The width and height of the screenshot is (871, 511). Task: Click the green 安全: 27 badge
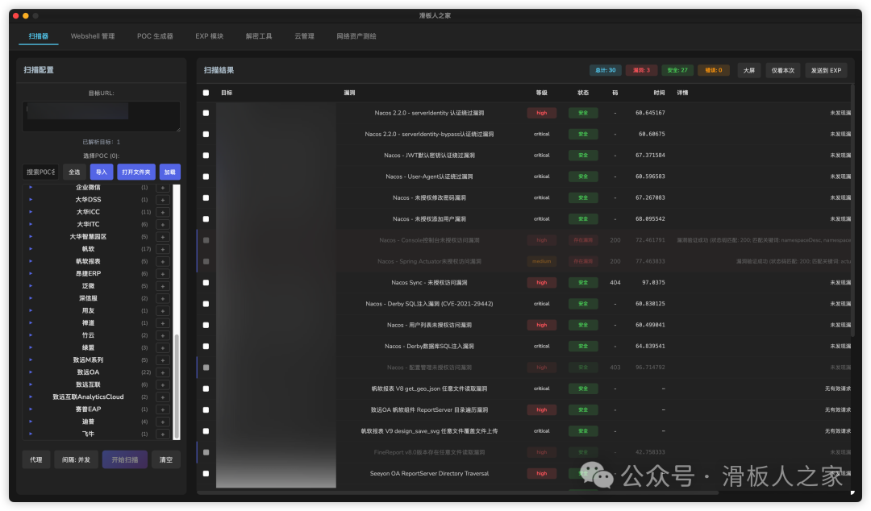pos(677,71)
